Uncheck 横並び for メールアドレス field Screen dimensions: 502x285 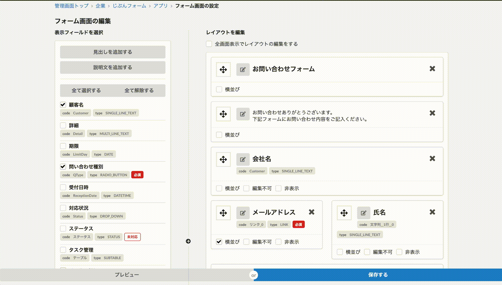219,242
